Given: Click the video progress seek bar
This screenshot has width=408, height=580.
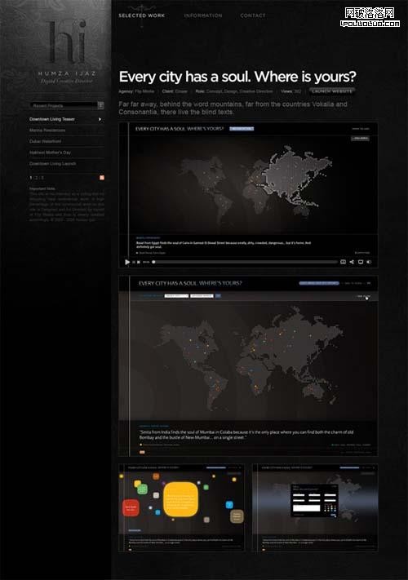Looking at the screenshot, I should click(x=245, y=262).
